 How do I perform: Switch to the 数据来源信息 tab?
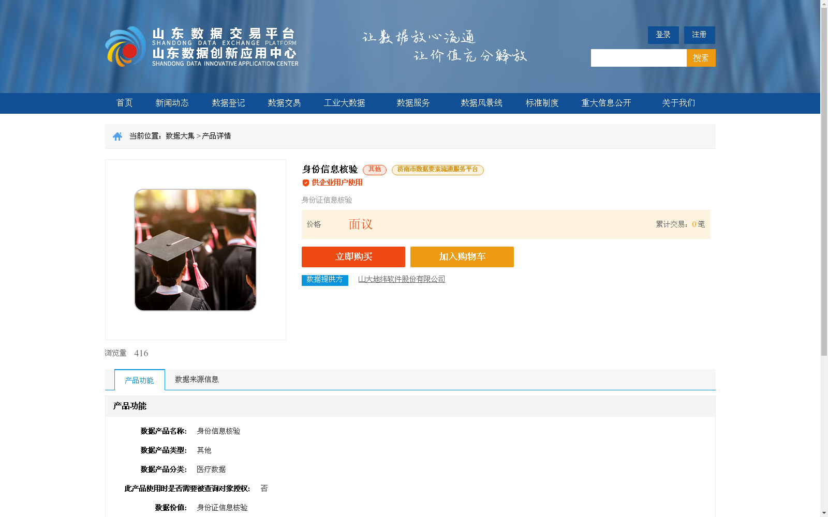(197, 379)
